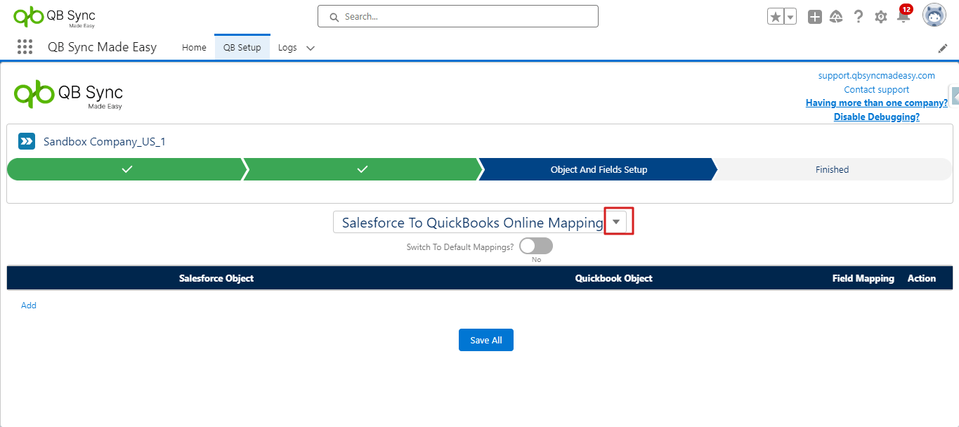
Task: Toggle the Switch To Default Mappings switch
Action: 536,246
